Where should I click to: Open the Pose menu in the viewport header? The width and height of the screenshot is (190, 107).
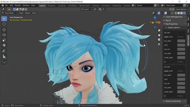(x=34, y=13)
